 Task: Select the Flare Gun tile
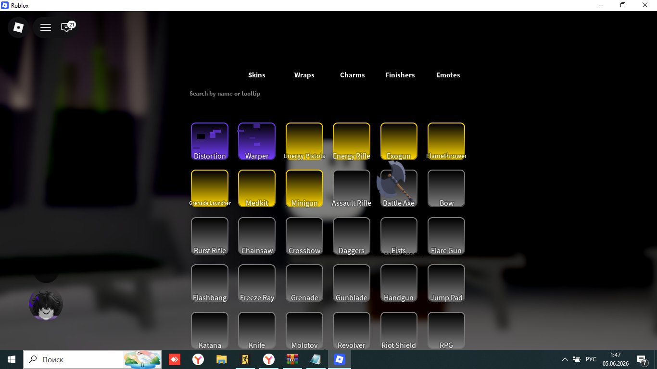[446, 236]
